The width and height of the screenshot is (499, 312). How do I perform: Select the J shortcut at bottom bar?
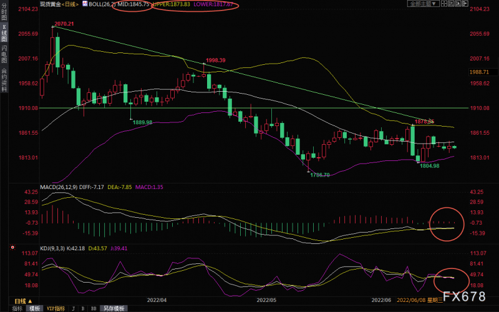[74, 308]
